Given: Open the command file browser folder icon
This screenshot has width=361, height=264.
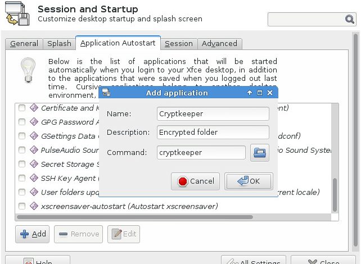Looking at the screenshot, I should click(x=259, y=153).
